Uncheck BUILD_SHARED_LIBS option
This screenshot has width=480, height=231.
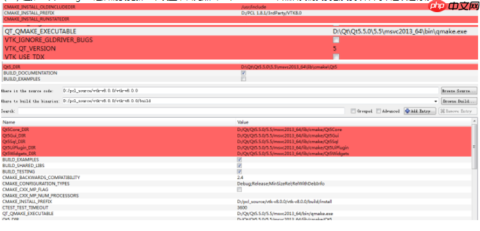[239, 166]
